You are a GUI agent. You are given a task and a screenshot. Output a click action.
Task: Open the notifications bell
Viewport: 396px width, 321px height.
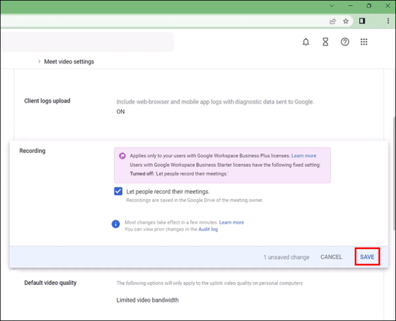306,42
